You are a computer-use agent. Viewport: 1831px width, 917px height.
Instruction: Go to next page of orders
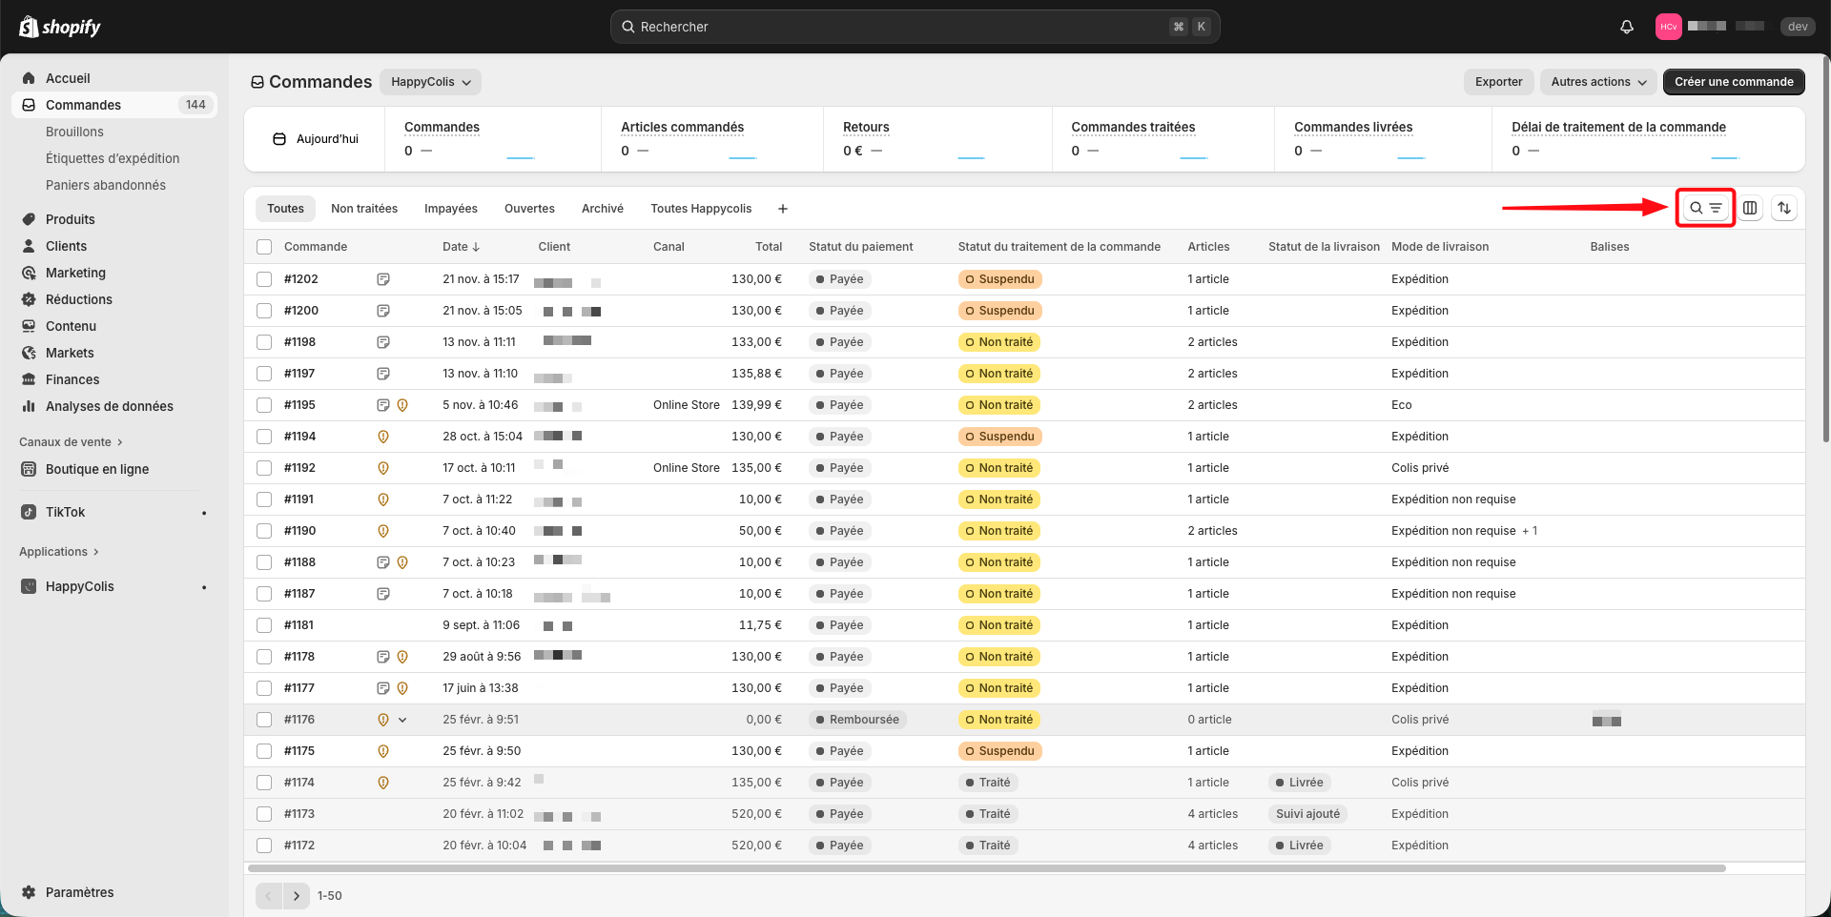tap(297, 896)
